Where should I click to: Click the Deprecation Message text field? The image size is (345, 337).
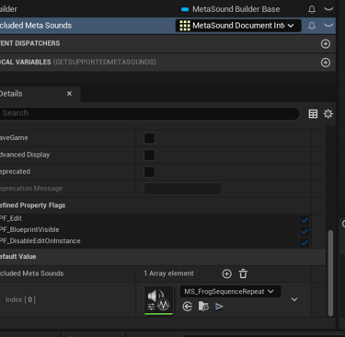point(182,189)
